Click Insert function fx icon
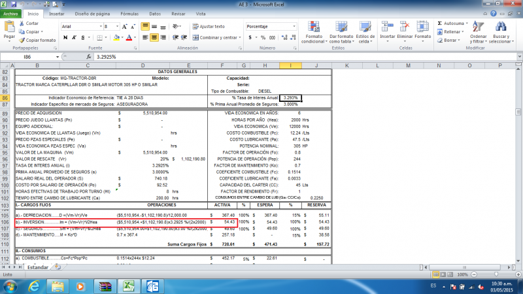Screen dimensions: 523x294 point(90,57)
